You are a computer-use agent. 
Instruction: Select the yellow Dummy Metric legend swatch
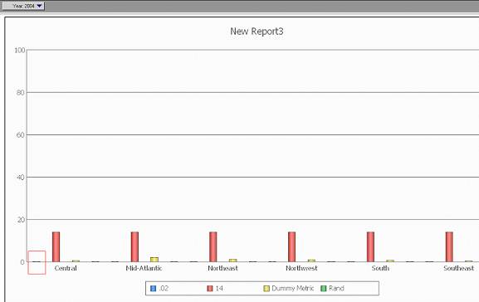pyautogui.click(x=266, y=288)
